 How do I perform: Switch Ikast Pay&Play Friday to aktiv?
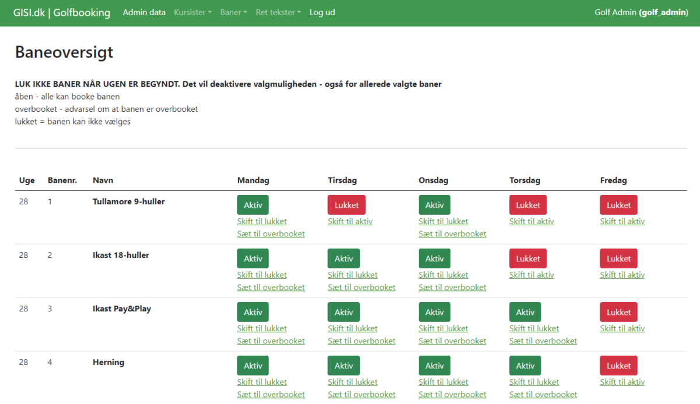pos(622,328)
